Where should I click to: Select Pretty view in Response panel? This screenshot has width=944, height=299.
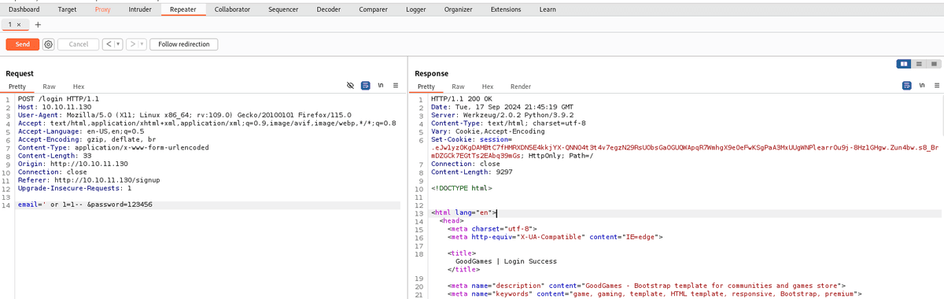click(x=426, y=87)
